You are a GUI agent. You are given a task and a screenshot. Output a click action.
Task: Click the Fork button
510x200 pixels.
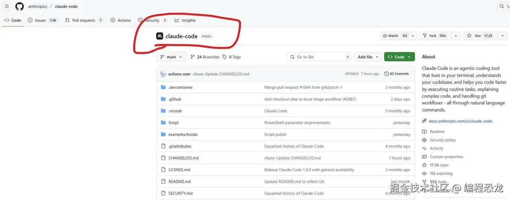click(x=434, y=36)
